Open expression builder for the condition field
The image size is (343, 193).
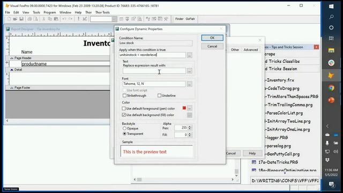point(189,55)
